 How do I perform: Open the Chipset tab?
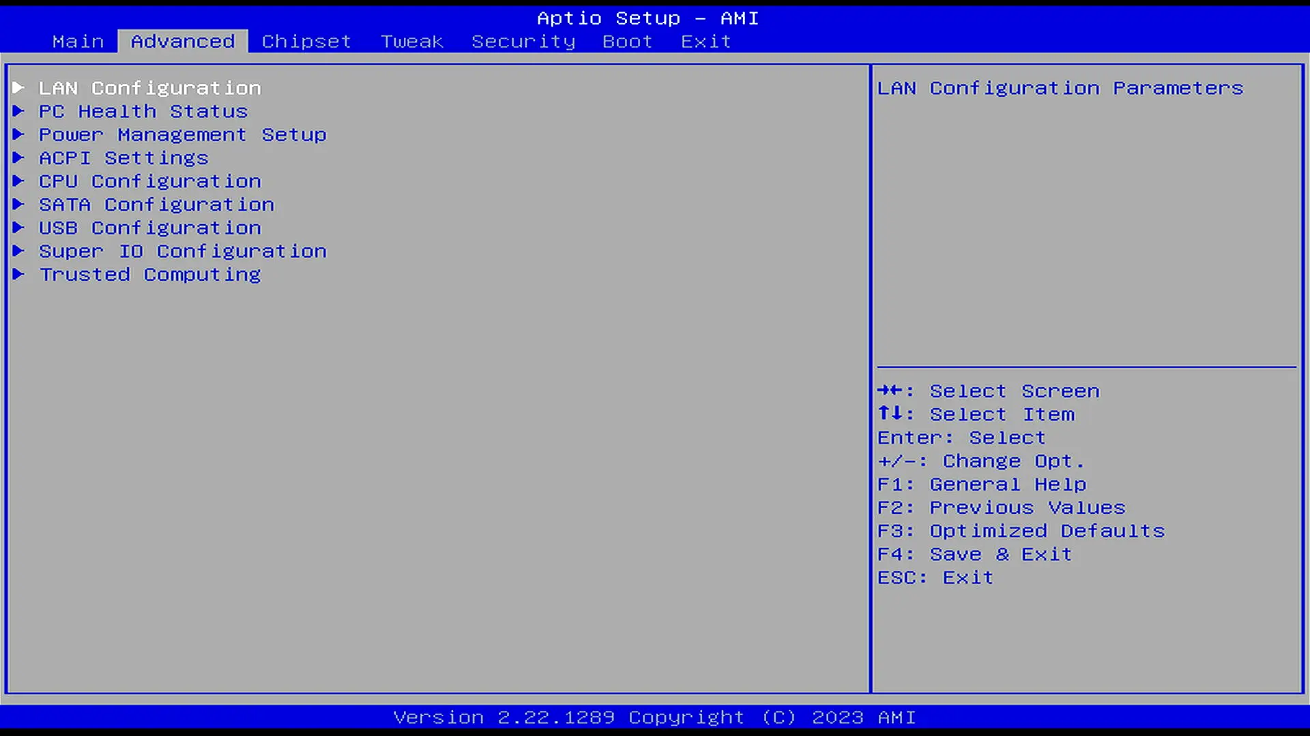[x=306, y=42]
